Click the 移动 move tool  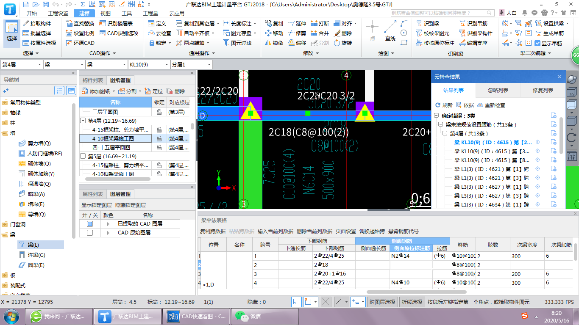(274, 33)
